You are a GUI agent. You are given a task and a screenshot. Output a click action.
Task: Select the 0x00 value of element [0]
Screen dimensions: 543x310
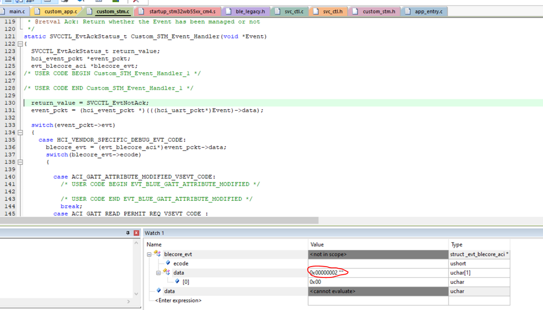point(378,282)
